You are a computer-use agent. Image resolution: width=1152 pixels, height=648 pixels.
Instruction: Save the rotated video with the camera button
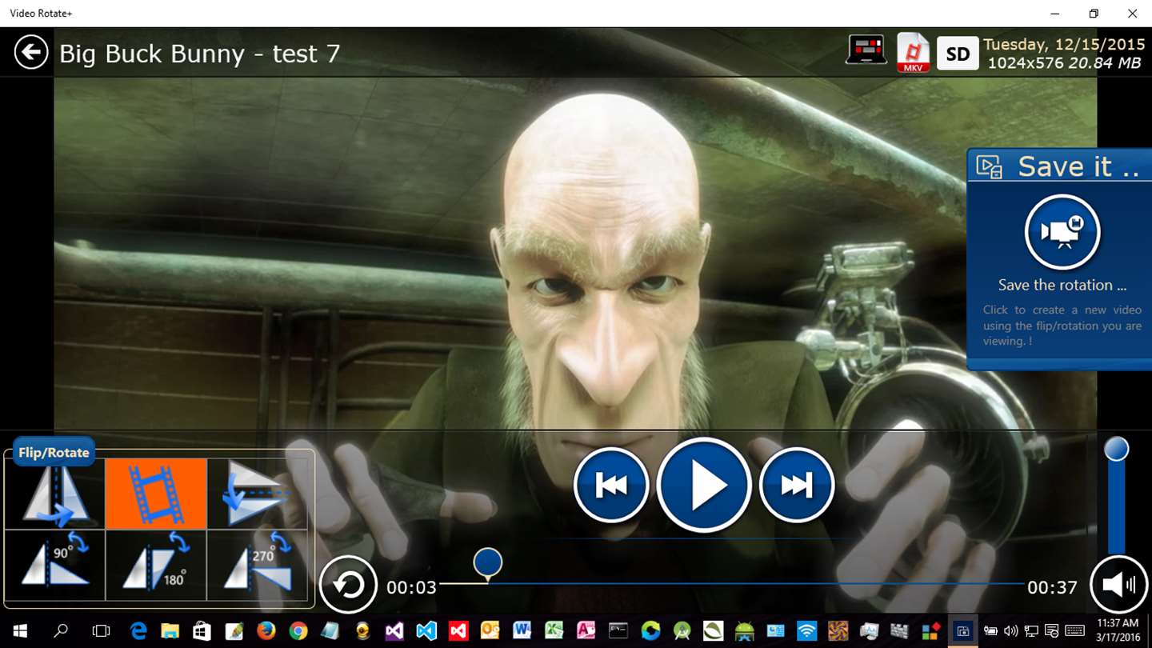tap(1062, 232)
